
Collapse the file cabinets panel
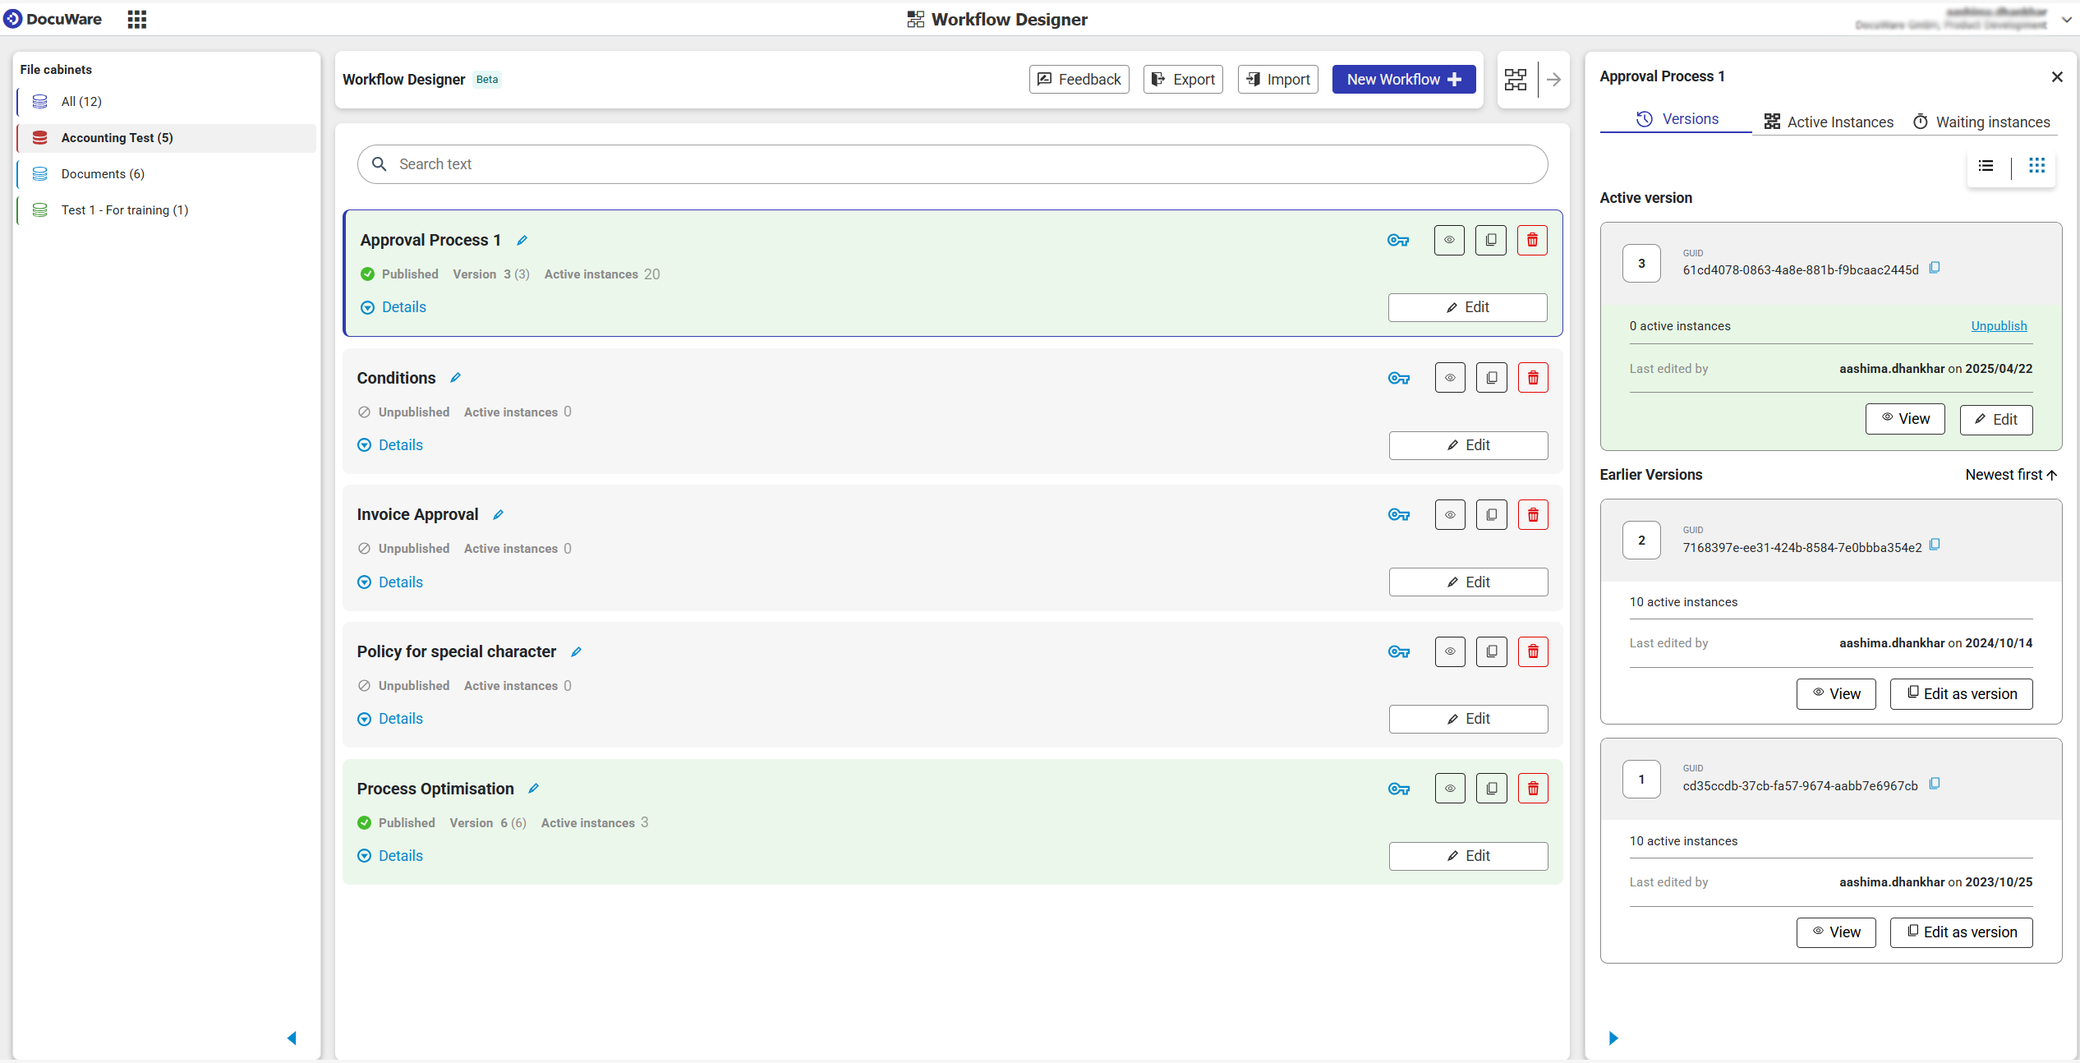293,1038
